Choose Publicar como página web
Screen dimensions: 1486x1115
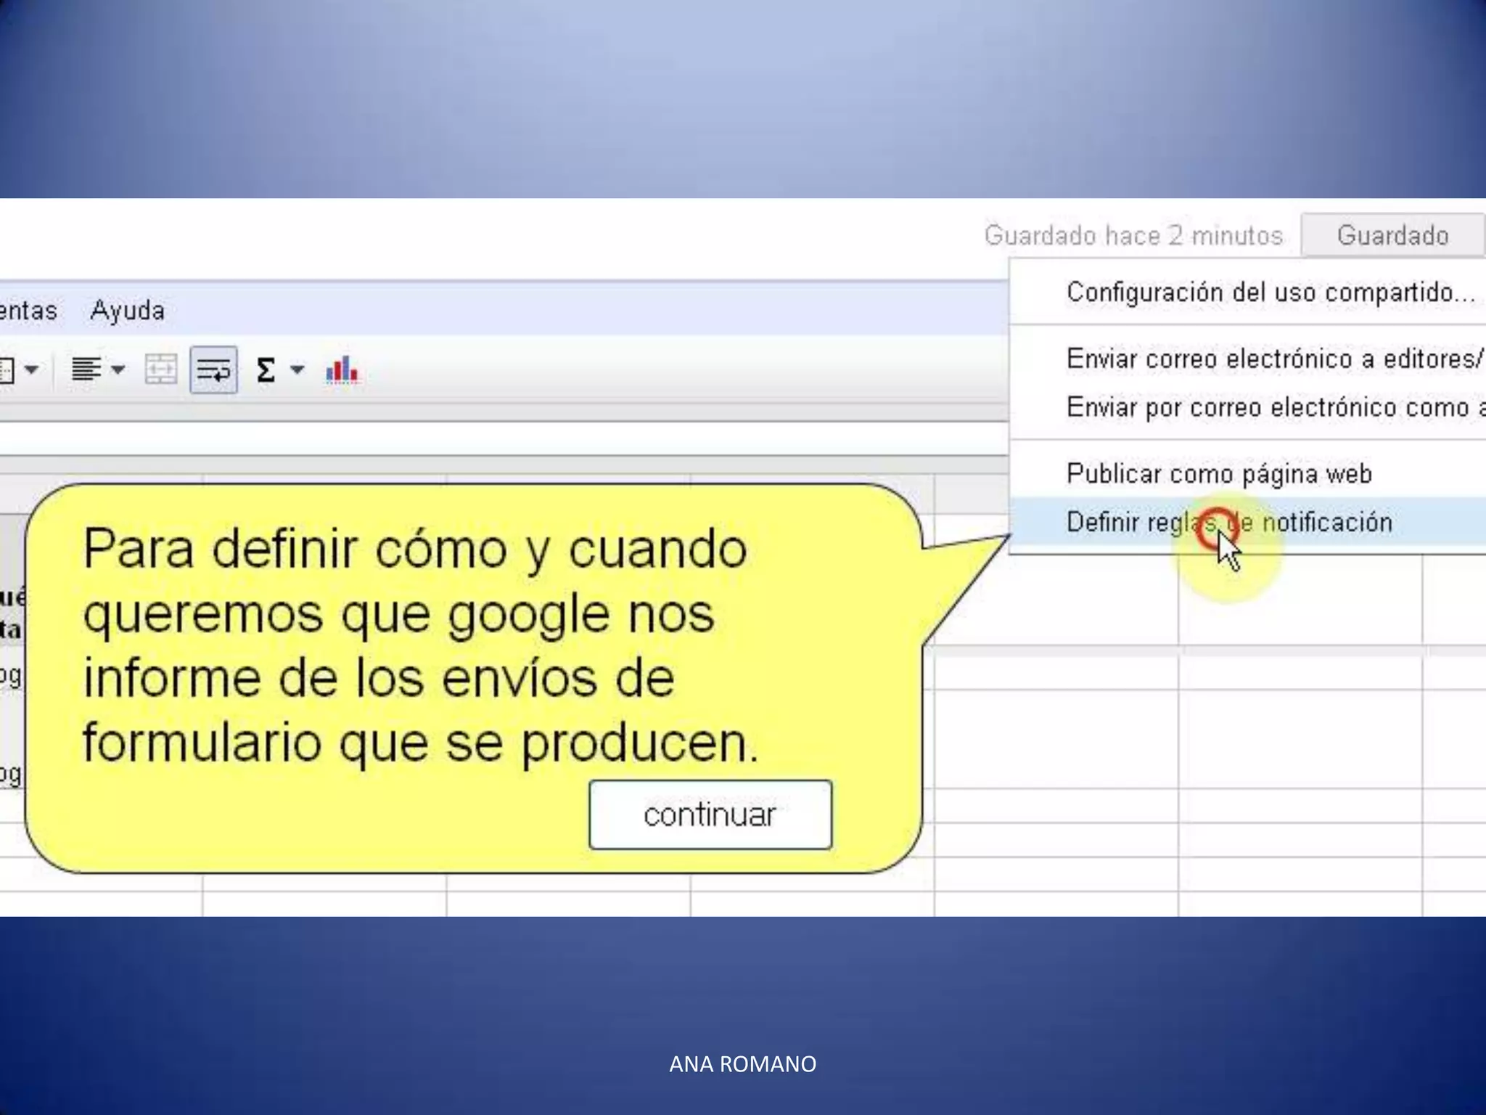coord(1219,474)
